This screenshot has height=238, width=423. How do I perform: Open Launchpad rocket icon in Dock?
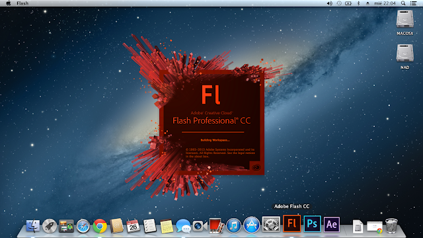click(x=50, y=225)
